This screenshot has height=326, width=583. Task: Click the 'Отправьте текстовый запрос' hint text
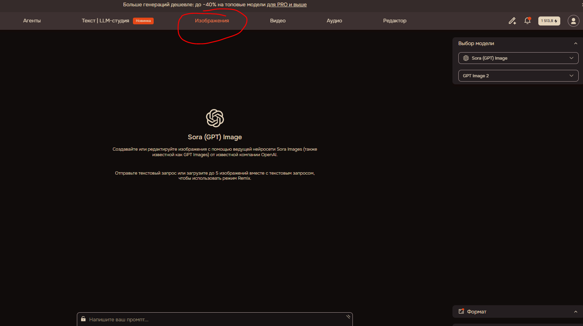[215, 176]
